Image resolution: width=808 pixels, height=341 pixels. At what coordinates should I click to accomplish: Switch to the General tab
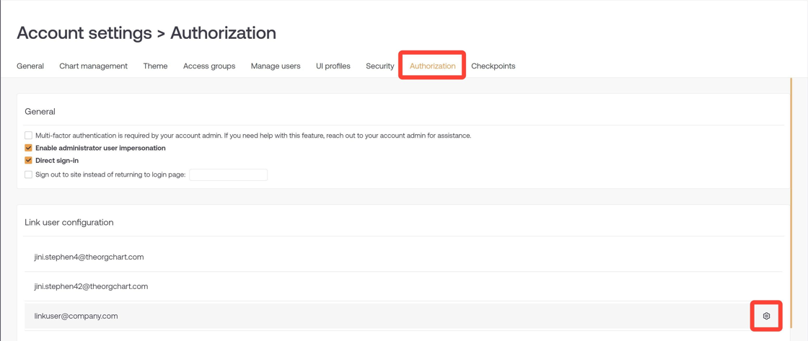(x=30, y=66)
